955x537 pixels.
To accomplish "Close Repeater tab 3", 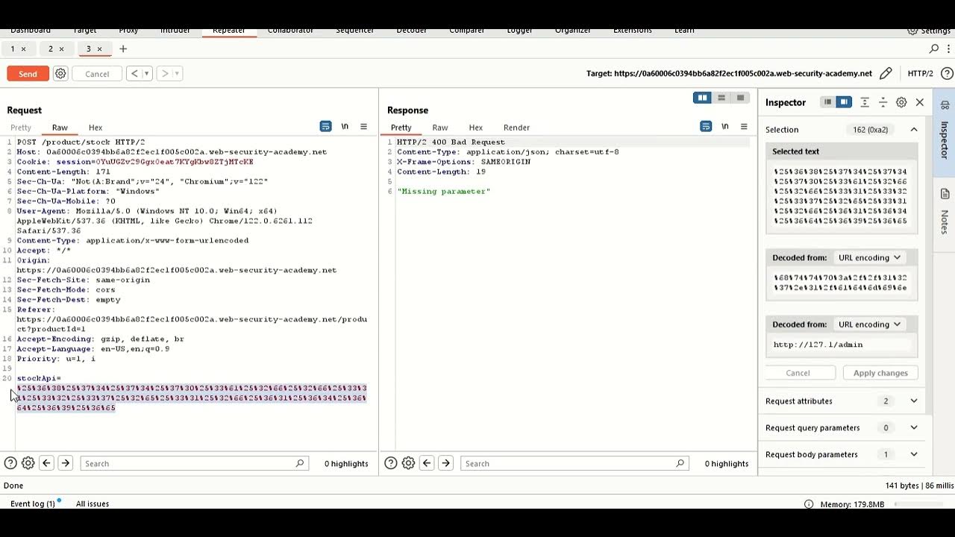I will 100,49.
